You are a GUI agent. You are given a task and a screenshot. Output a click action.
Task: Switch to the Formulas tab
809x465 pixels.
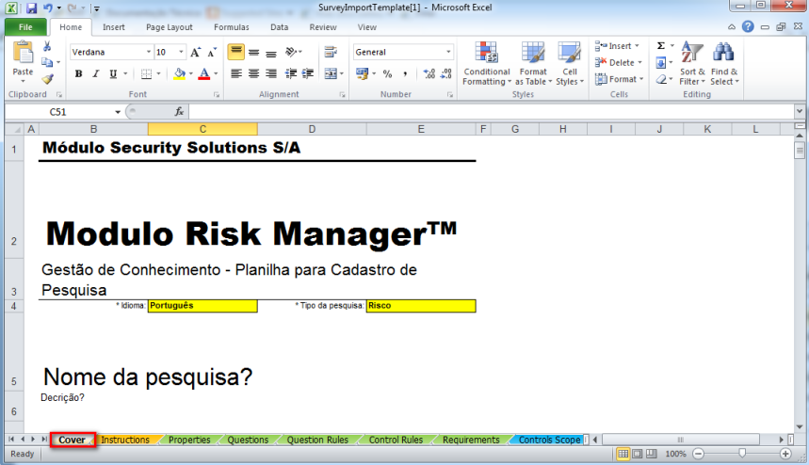pyautogui.click(x=231, y=27)
